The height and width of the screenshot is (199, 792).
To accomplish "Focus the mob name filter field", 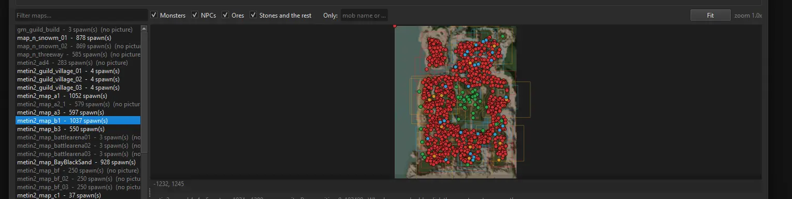I will pyautogui.click(x=364, y=16).
